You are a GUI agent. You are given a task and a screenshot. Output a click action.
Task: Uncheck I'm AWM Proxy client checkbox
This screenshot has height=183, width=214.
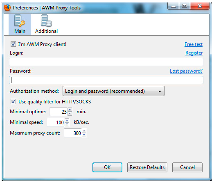pyautogui.click(x=13, y=44)
